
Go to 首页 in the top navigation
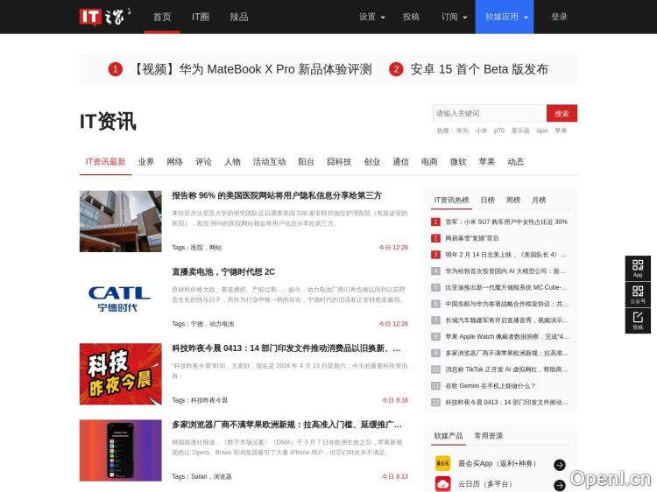[162, 17]
